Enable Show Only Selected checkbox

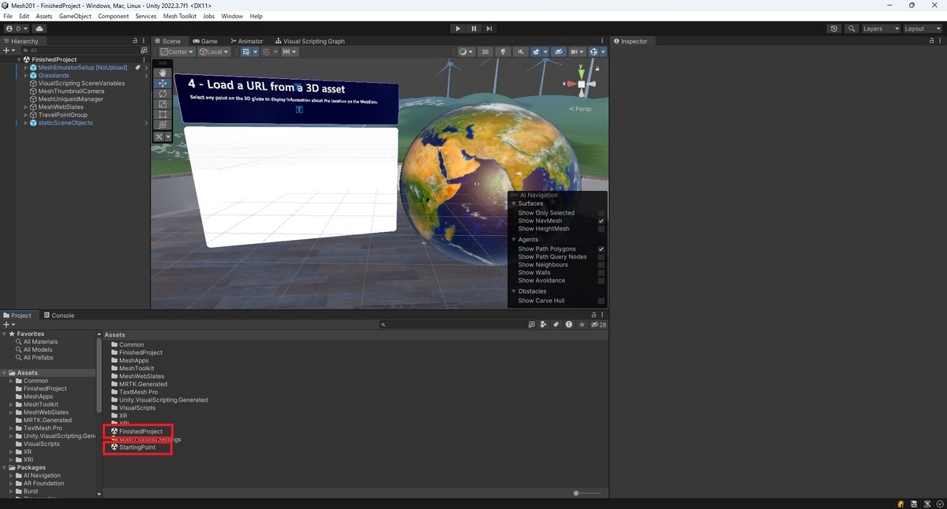[601, 213]
